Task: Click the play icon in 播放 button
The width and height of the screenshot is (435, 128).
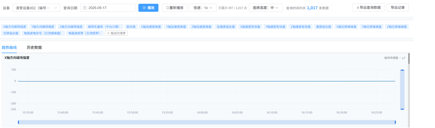Action: [x=144, y=8]
